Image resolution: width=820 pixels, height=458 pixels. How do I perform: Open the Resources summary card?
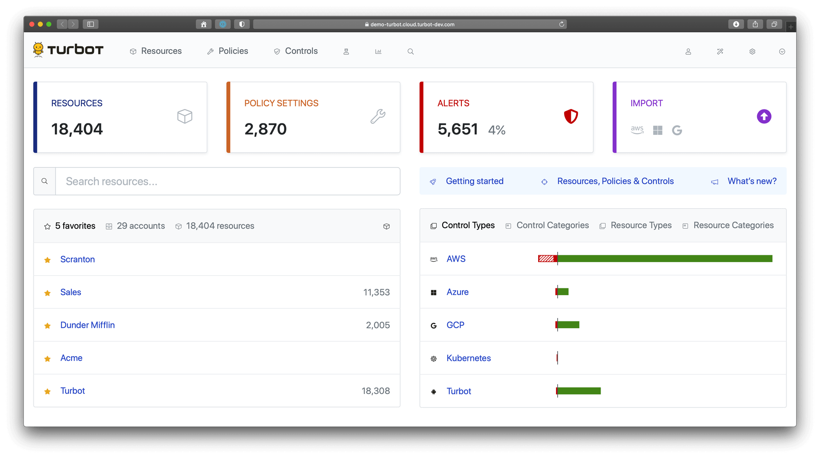coord(120,117)
